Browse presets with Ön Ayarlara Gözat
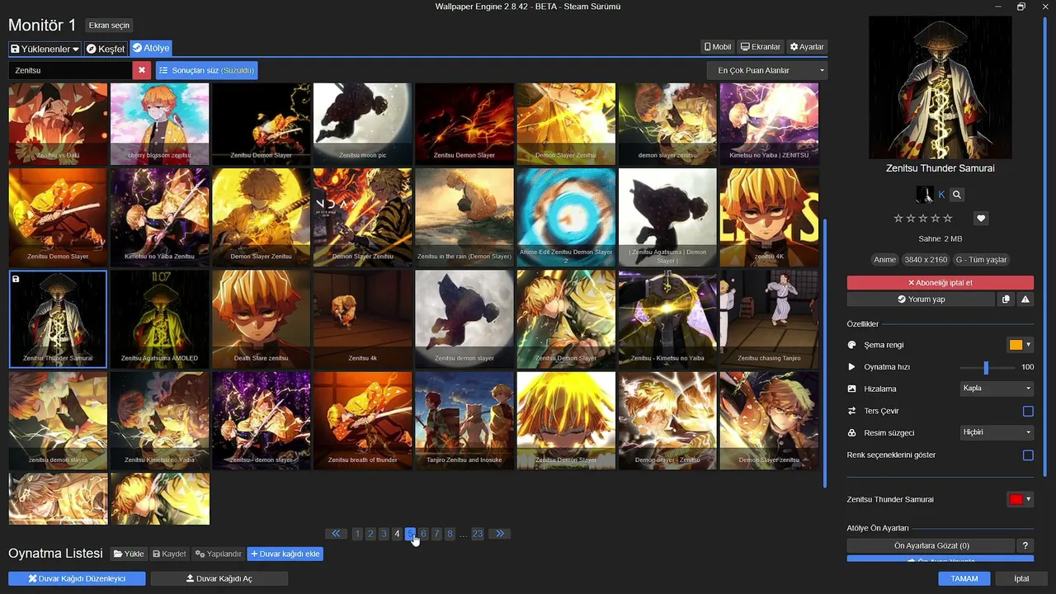Screen dimensions: 1056x594 (x=931, y=545)
